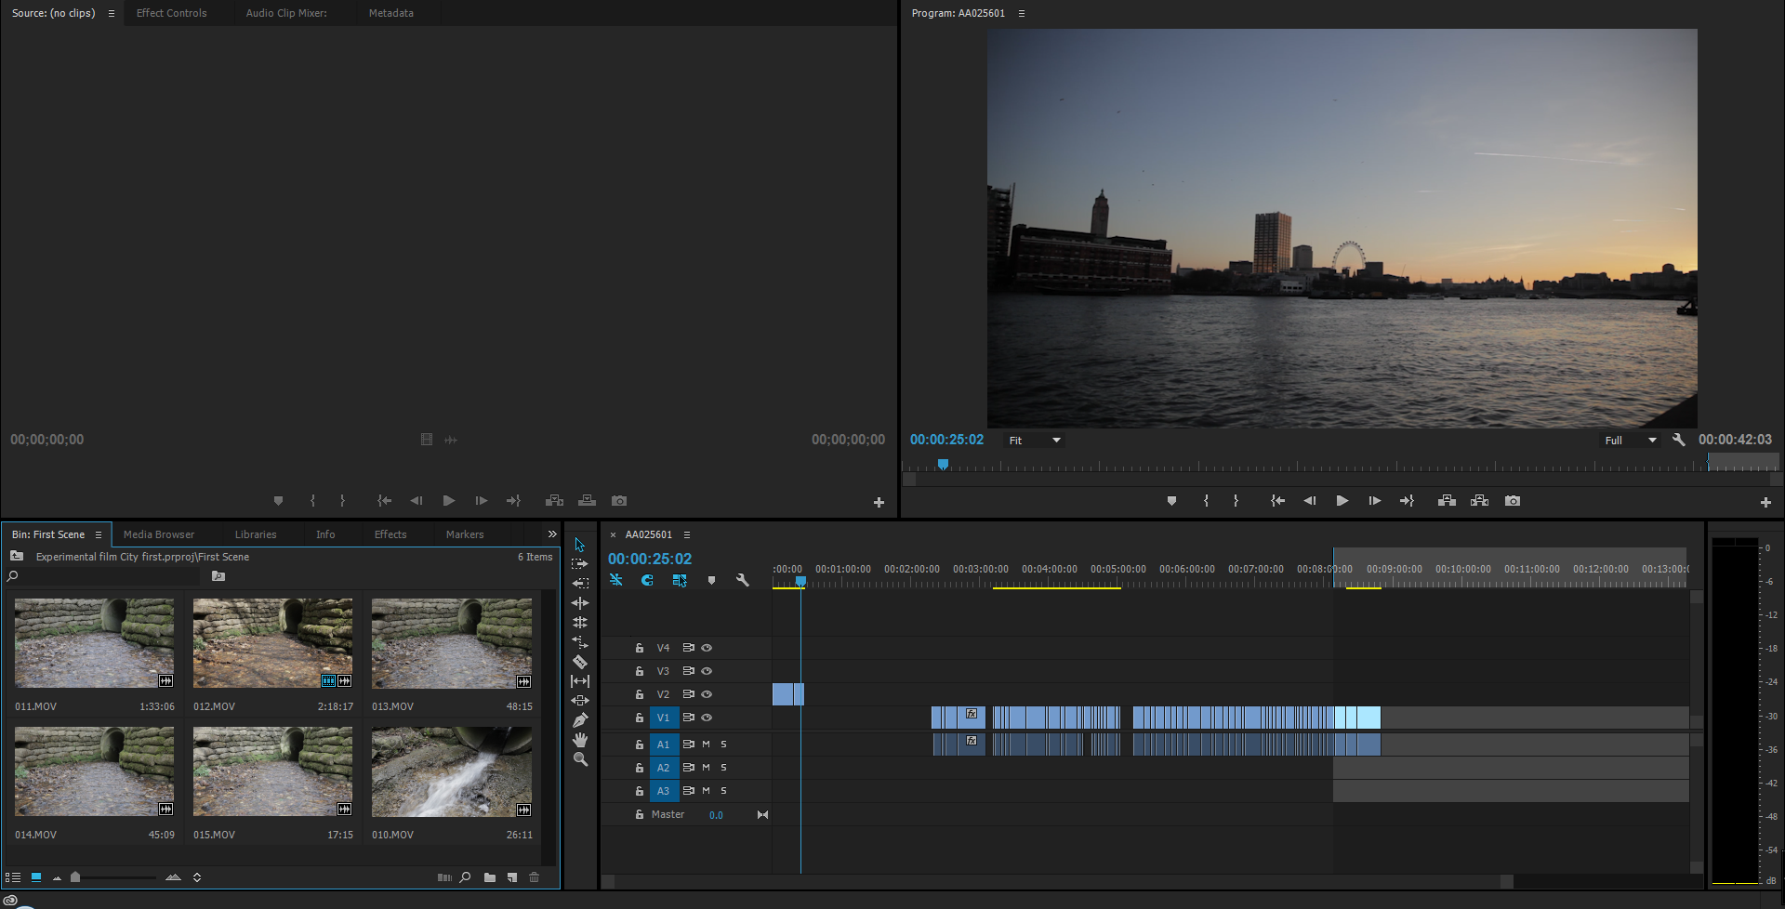This screenshot has height=909, width=1785.
Task: Open timeline display settings wrench
Action: point(742,580)
